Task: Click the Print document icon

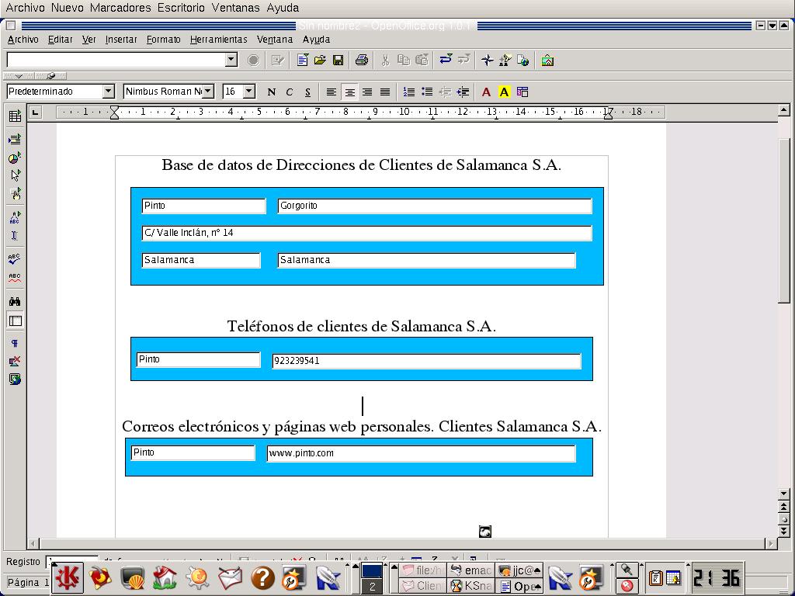Action: tap(361, 60)
